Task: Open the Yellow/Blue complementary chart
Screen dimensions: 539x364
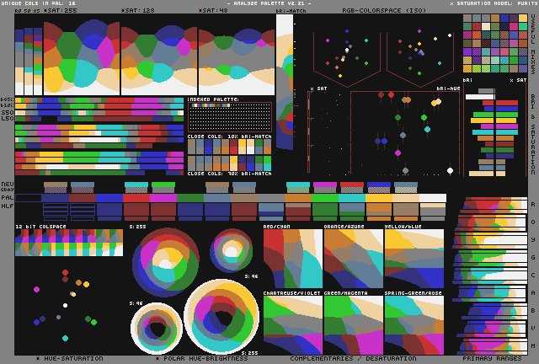Action: (414, 259)
